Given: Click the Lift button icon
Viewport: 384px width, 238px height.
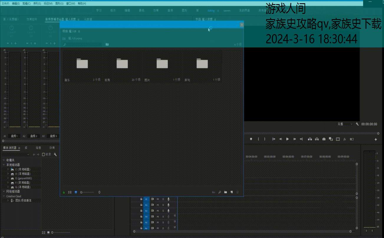Looking at the screenshot, I should pyautogui.click(x=310, y=139).
